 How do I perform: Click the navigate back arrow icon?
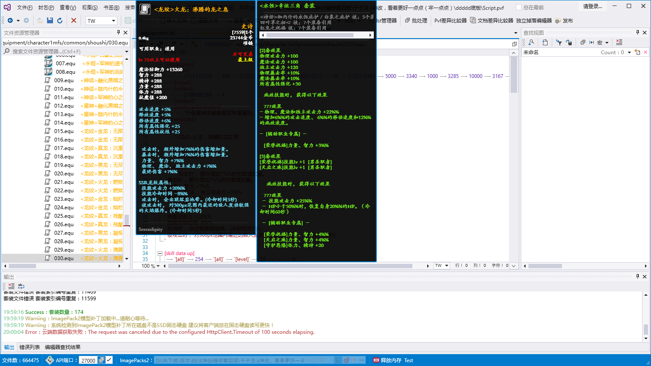pos(10,20)
